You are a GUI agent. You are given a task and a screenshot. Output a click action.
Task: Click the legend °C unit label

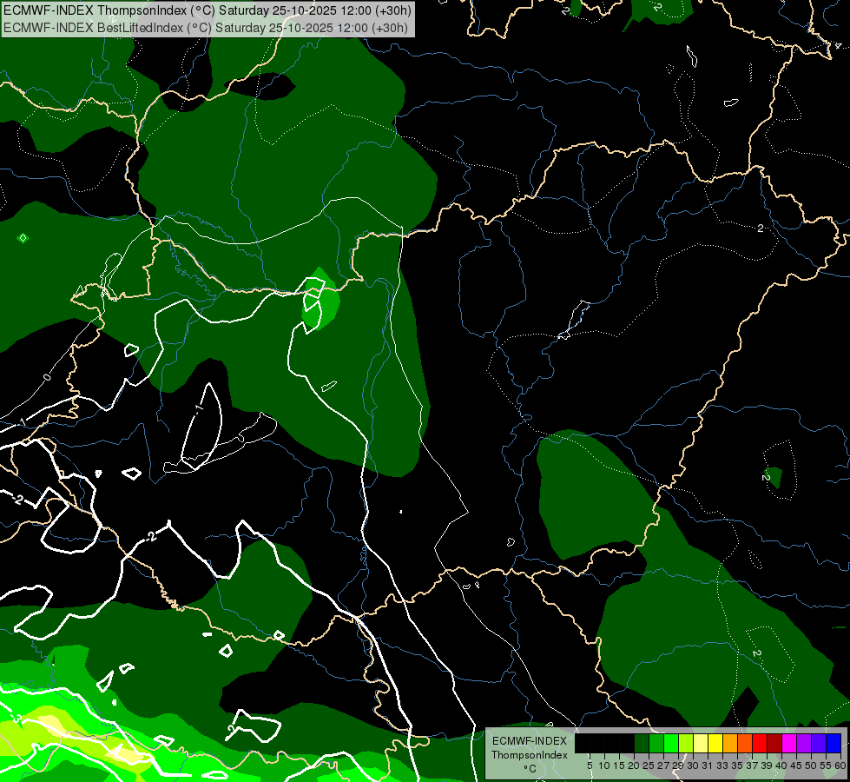point(530,768)
